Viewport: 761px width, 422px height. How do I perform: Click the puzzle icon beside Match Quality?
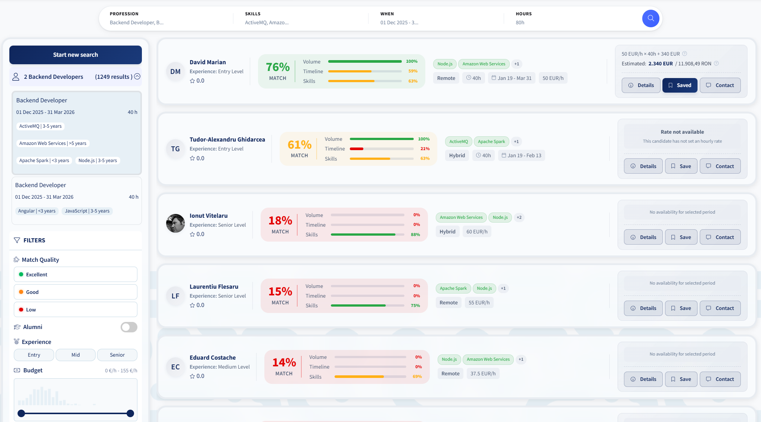[16, 260]
